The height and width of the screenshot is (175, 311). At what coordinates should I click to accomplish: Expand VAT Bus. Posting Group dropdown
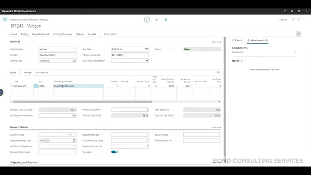point(74,146)
